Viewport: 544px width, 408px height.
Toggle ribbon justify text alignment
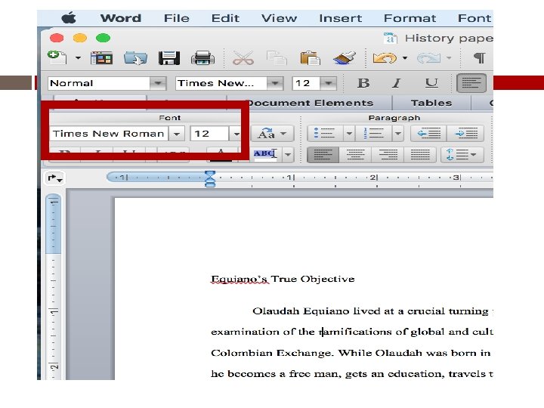click(420, 154)
